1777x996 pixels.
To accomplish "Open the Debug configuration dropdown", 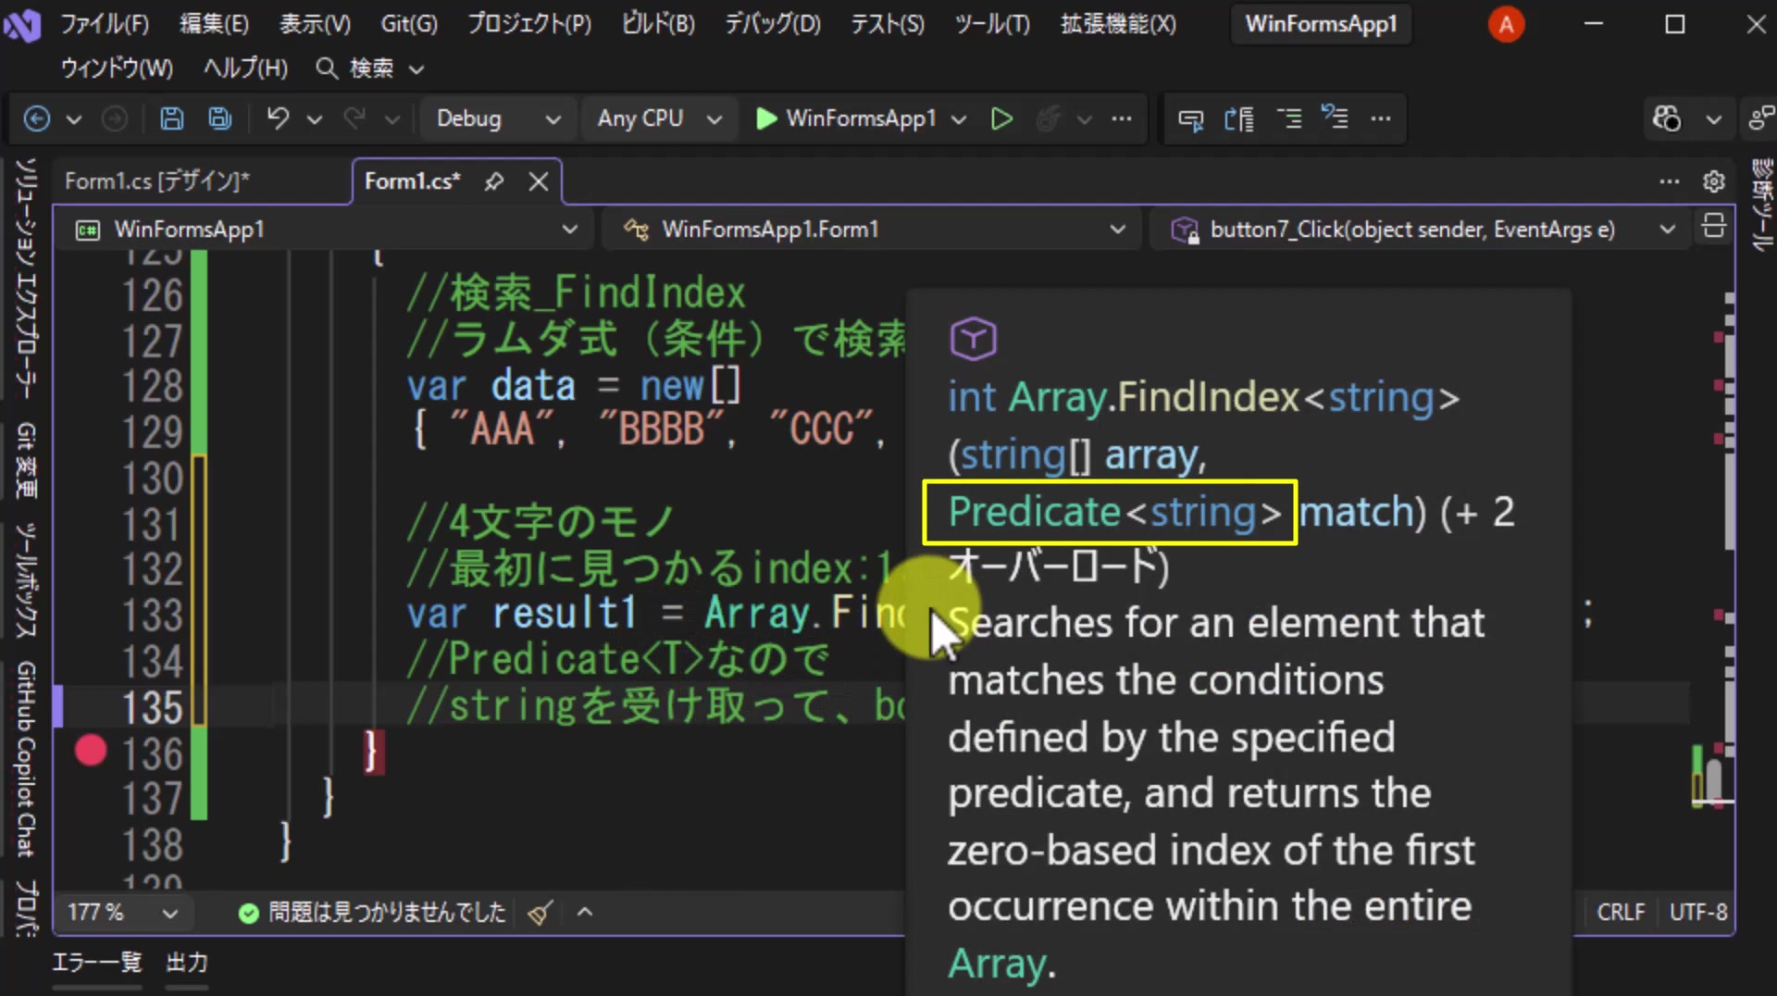I will coord(498,118).
